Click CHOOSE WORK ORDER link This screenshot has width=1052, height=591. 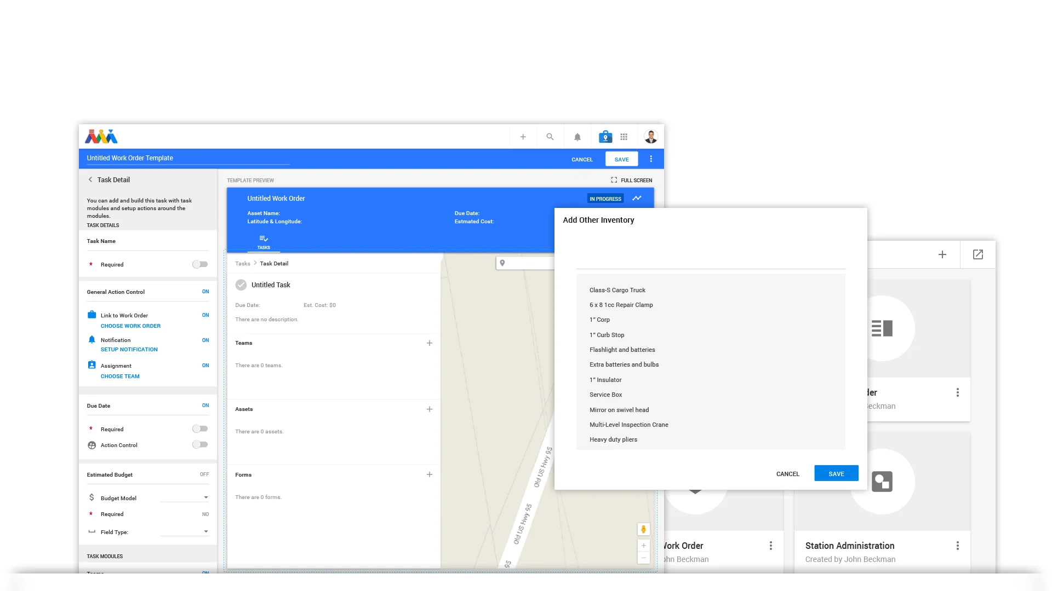130,326
